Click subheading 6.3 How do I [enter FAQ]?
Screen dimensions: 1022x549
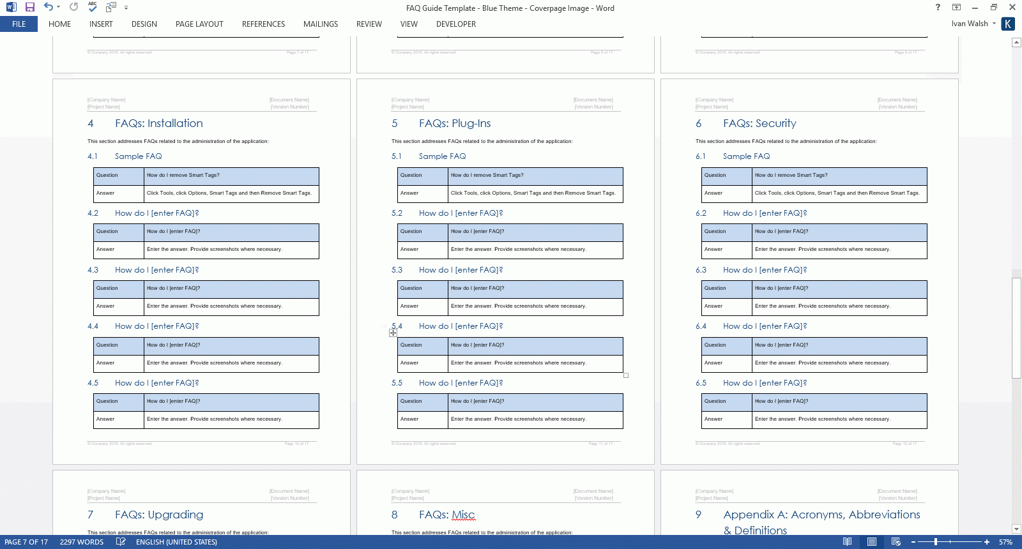tap(765, 270)
